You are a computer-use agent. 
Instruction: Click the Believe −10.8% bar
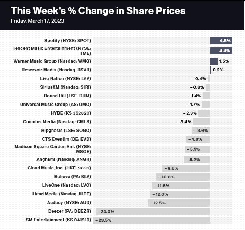tap(183, 177)
